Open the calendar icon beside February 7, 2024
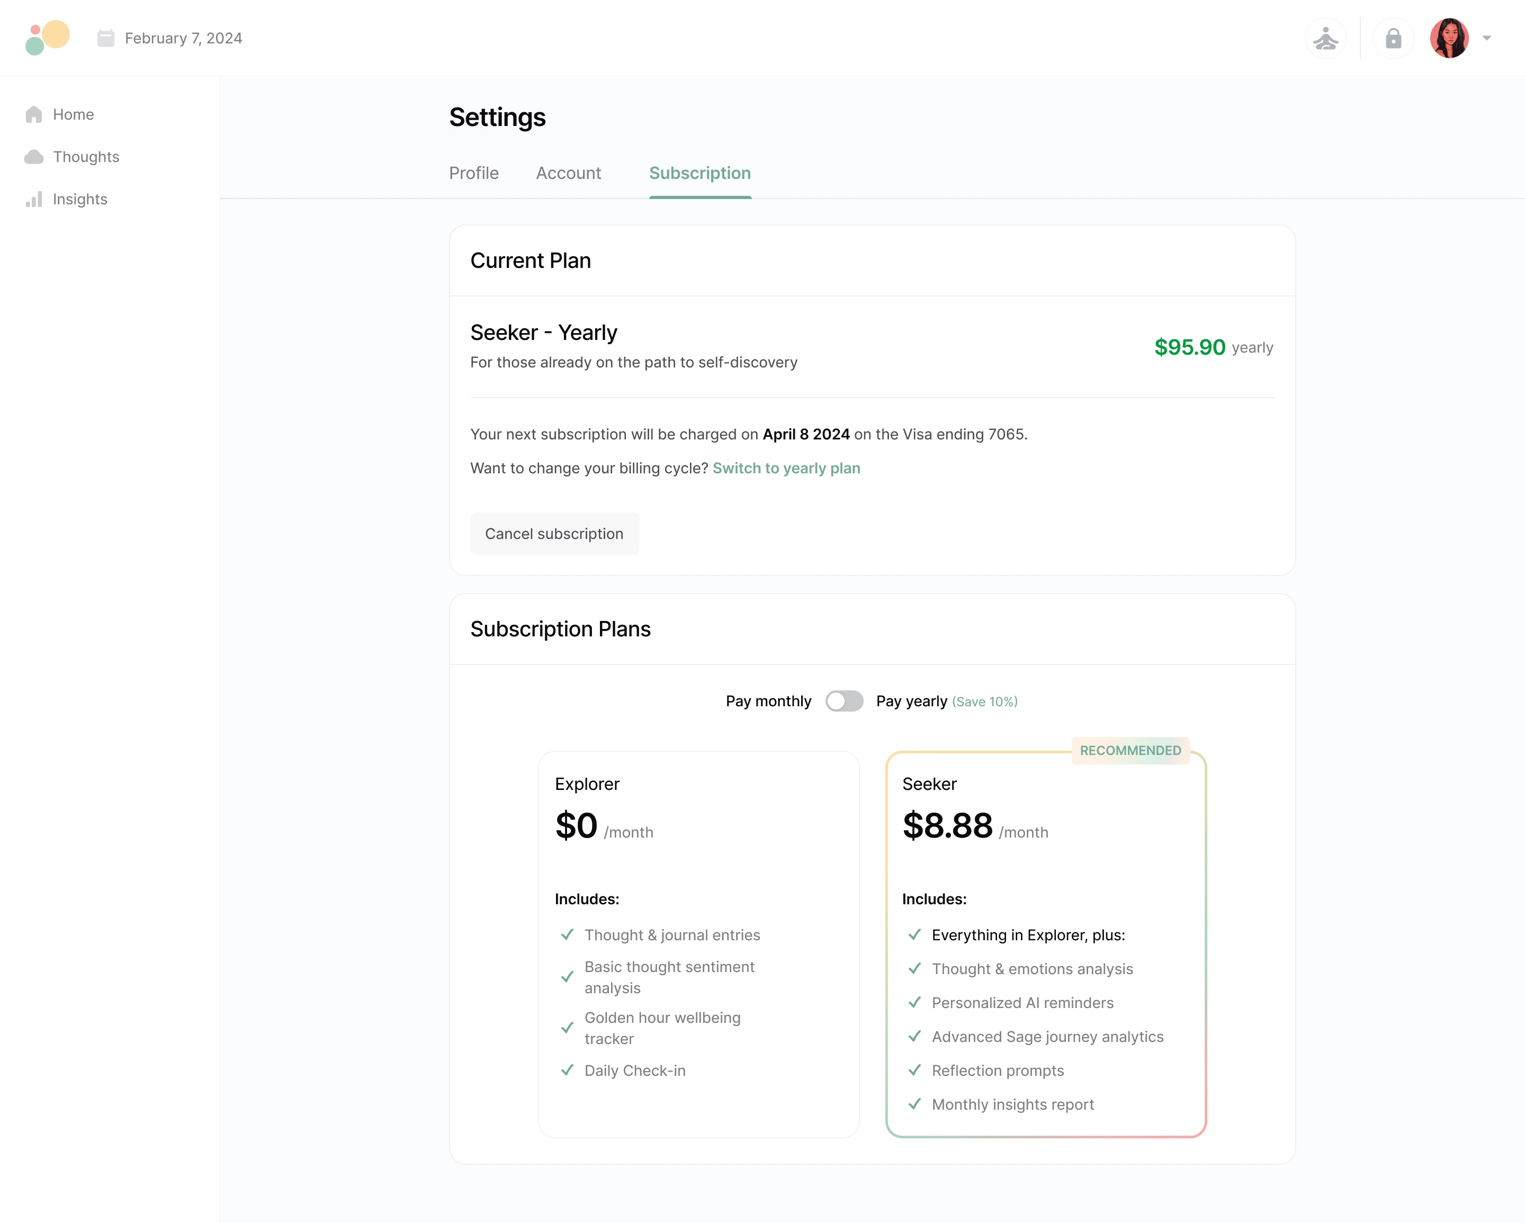 105,38
